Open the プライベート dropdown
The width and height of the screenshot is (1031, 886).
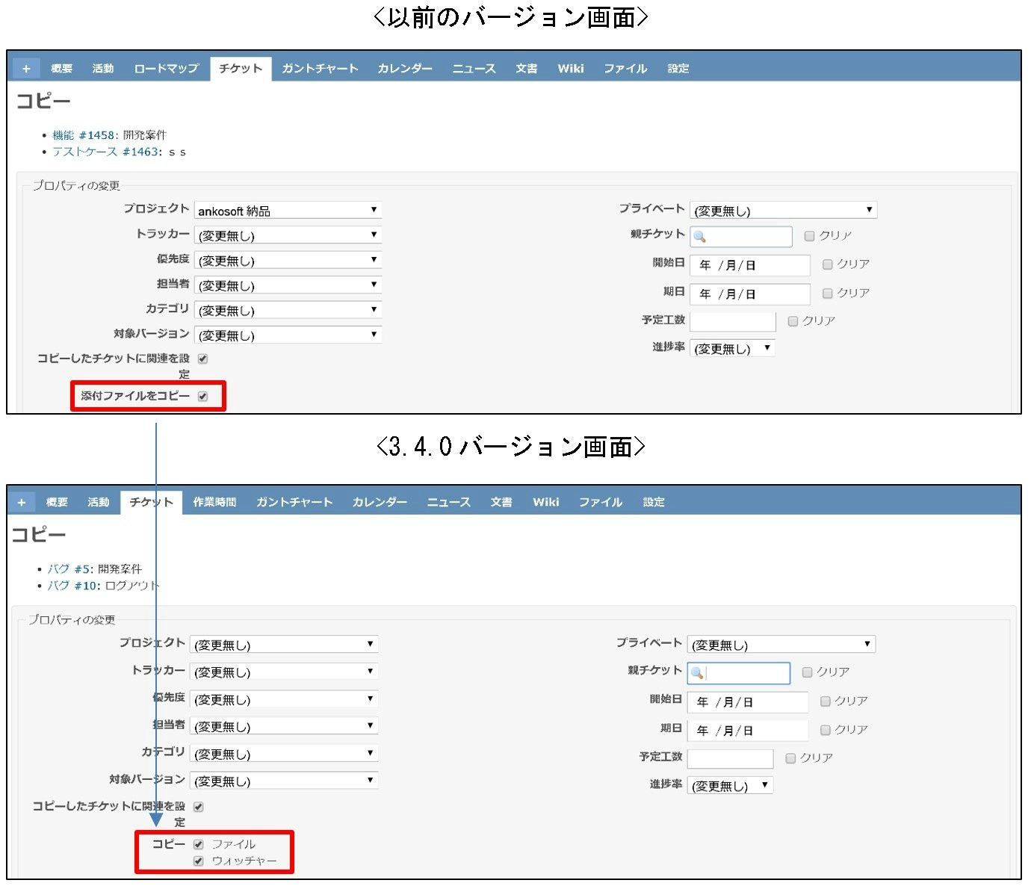[x=783, y=210]
